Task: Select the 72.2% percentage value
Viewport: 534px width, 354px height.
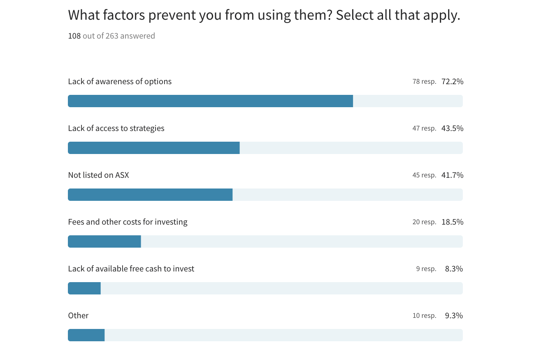Action: [x=452, y=81]
